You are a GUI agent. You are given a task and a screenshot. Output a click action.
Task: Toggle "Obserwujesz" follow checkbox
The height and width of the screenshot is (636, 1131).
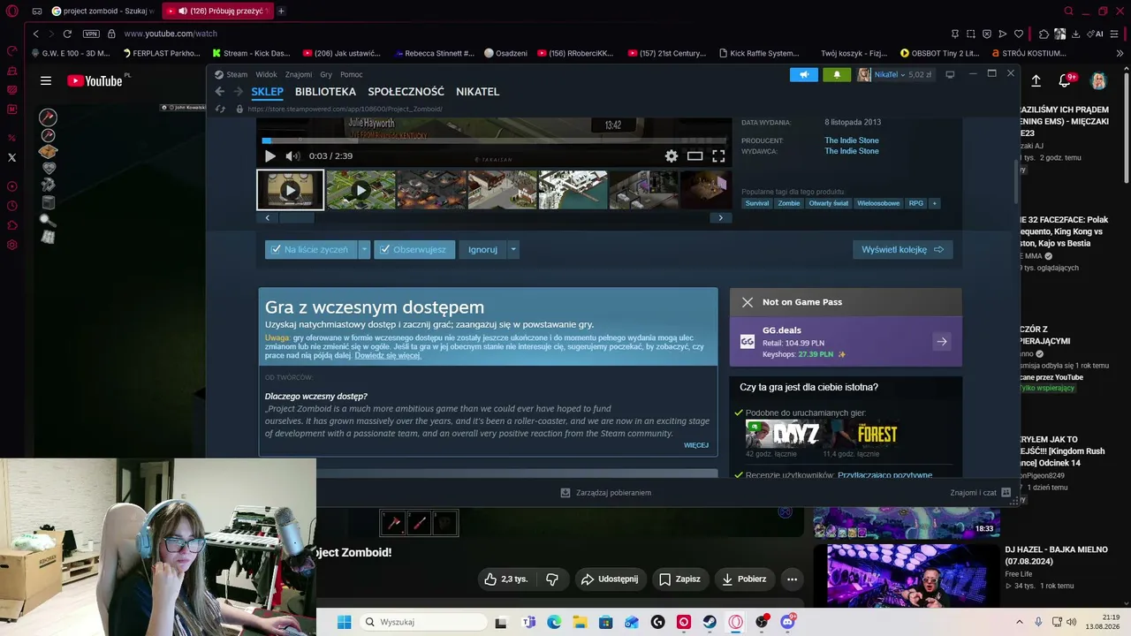[x=414, y=250]
